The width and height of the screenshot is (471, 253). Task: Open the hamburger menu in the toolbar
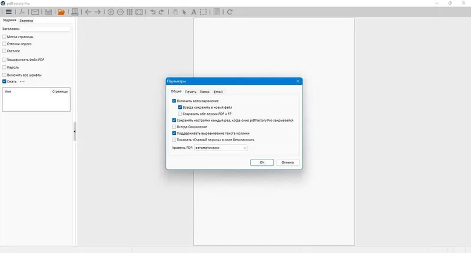9,12
